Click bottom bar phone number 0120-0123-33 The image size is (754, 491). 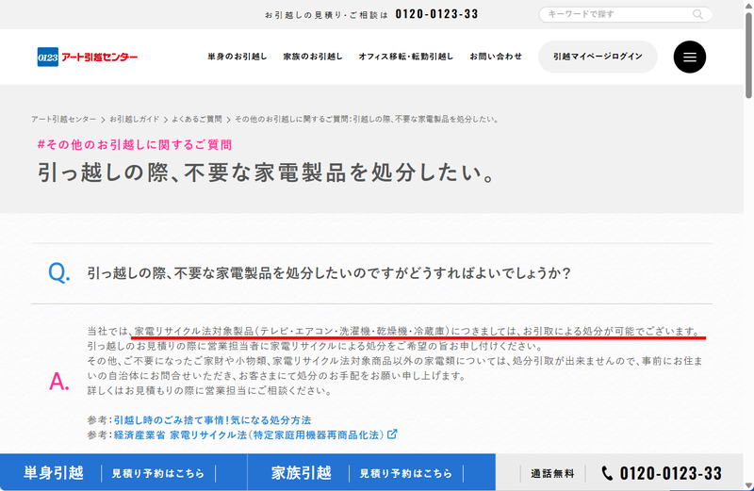pos(670,473)
